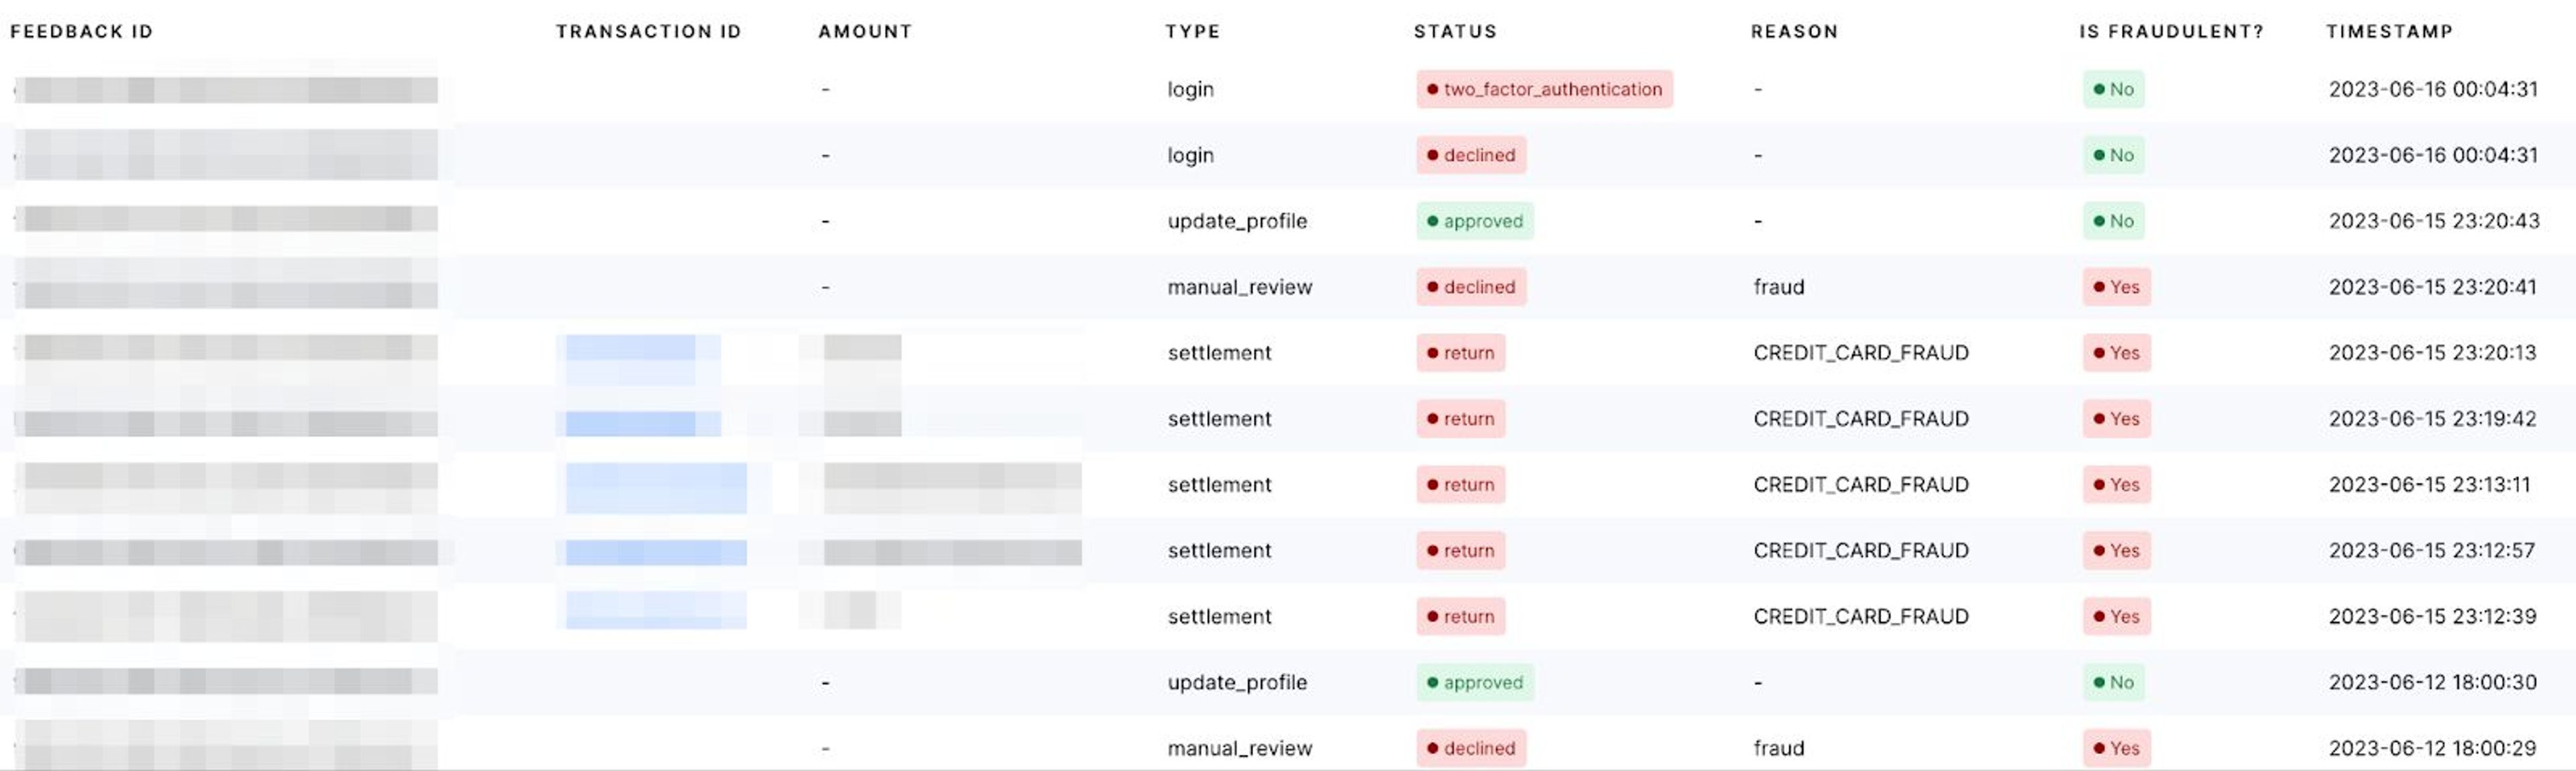Screen dimensions: 2576x771
Task: Sort by the TIMESTAMP column header
Action: (2389, 31)
